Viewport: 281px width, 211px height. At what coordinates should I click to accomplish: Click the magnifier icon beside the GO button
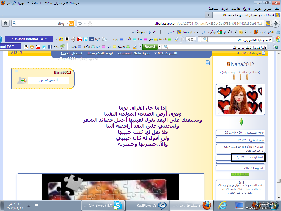[205, 39]
